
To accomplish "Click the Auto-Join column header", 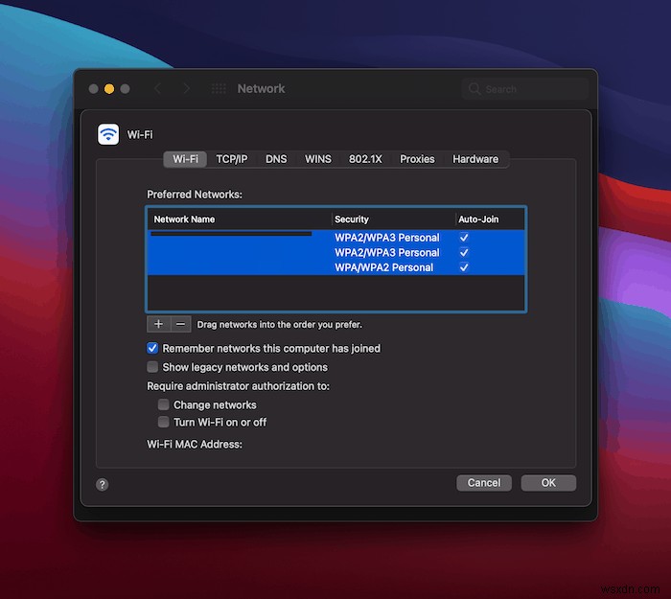I will 490,219.
